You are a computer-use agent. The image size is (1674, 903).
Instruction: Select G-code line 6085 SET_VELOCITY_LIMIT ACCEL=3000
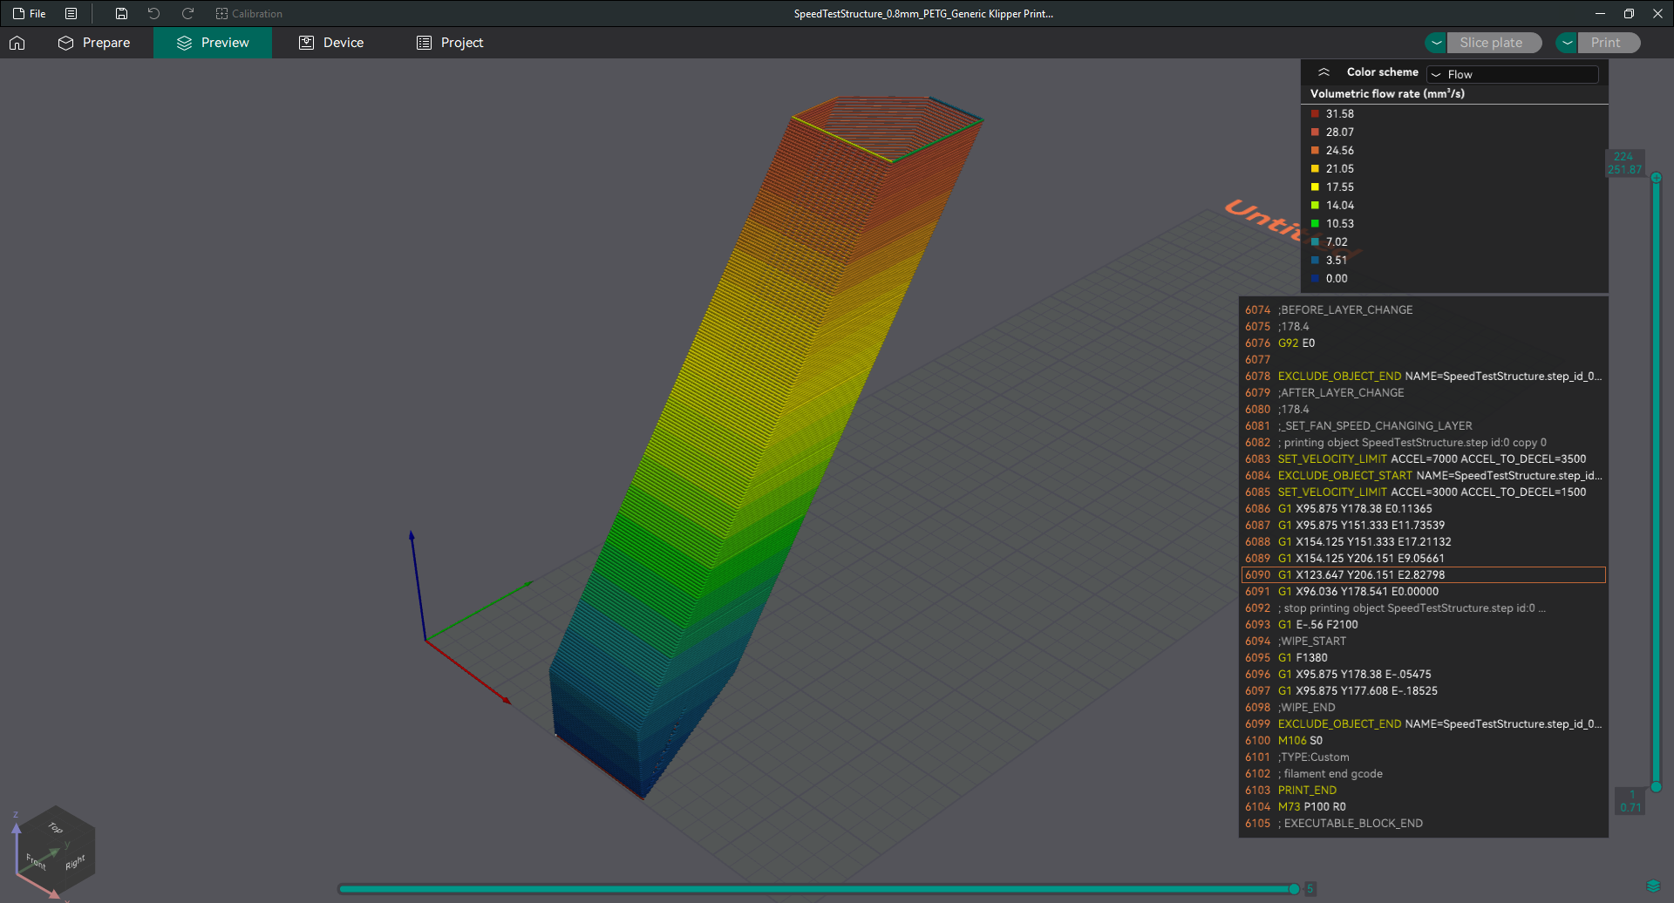pyautogui.click(x=1423, y=492)
